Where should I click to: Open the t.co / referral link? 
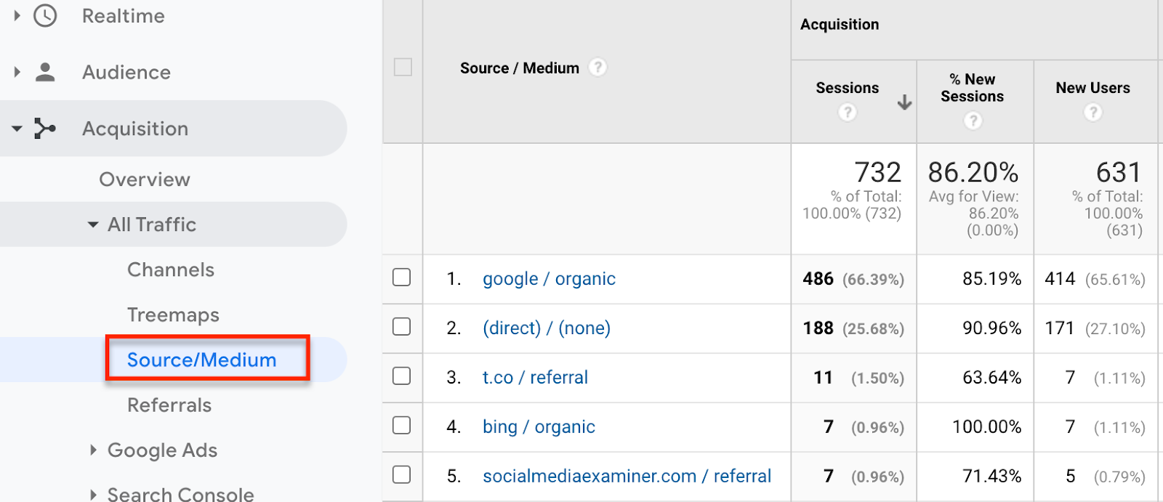(x=535, y=377)
